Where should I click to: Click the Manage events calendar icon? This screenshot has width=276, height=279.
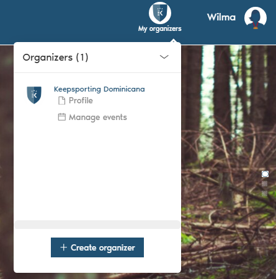click(61, 117)
